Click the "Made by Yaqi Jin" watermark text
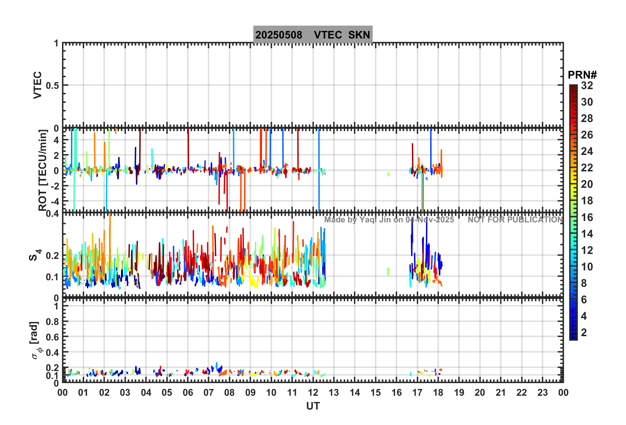The height and width of the screenshot is (425, 626). (x=389, y=220)
